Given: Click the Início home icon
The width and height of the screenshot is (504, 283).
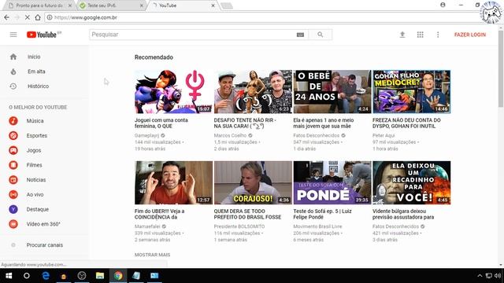Looking at the screenshot, I should click(x=13, y=57).
